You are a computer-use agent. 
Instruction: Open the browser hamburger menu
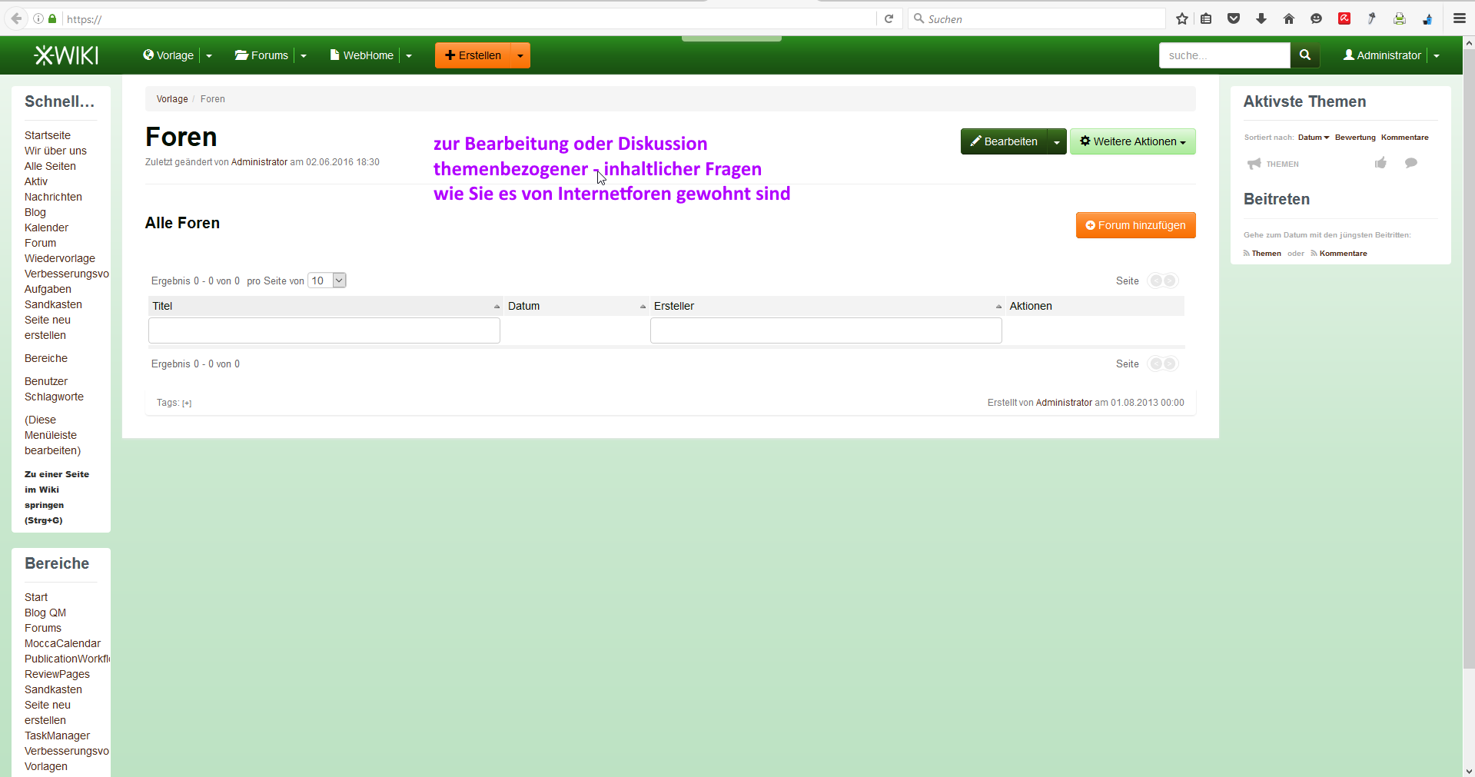point(1459,19)
